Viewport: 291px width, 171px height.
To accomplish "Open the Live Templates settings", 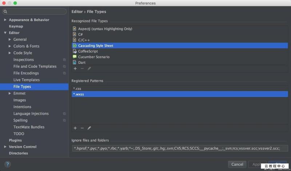I will [26, 80].
